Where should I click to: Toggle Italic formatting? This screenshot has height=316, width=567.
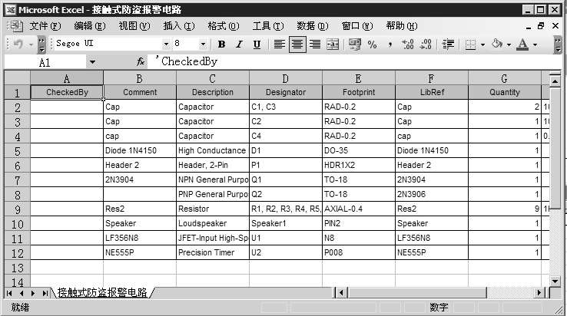pyautogui.click(x=239, y=44)
